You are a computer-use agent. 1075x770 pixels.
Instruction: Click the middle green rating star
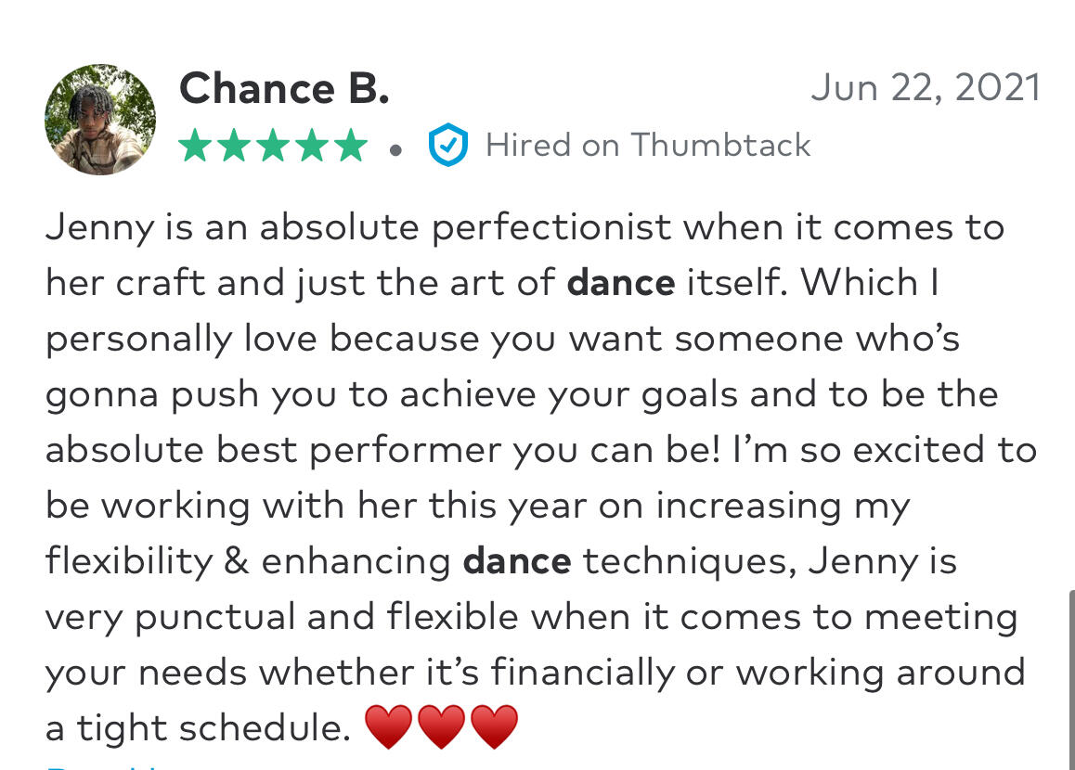[x=273, y=146]
